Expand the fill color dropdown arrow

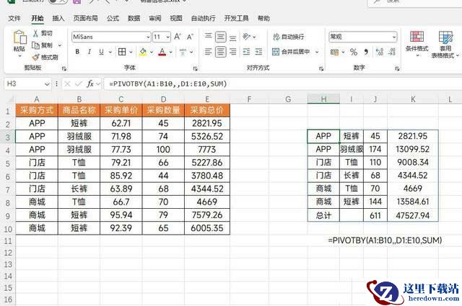click(x=152, y=53)
